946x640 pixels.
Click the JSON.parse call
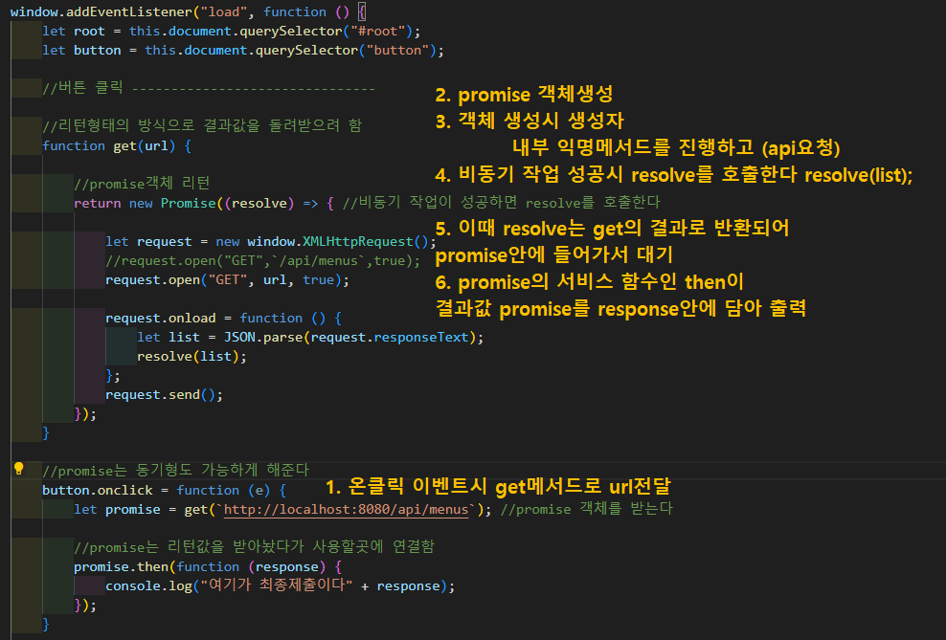point(263,338)
